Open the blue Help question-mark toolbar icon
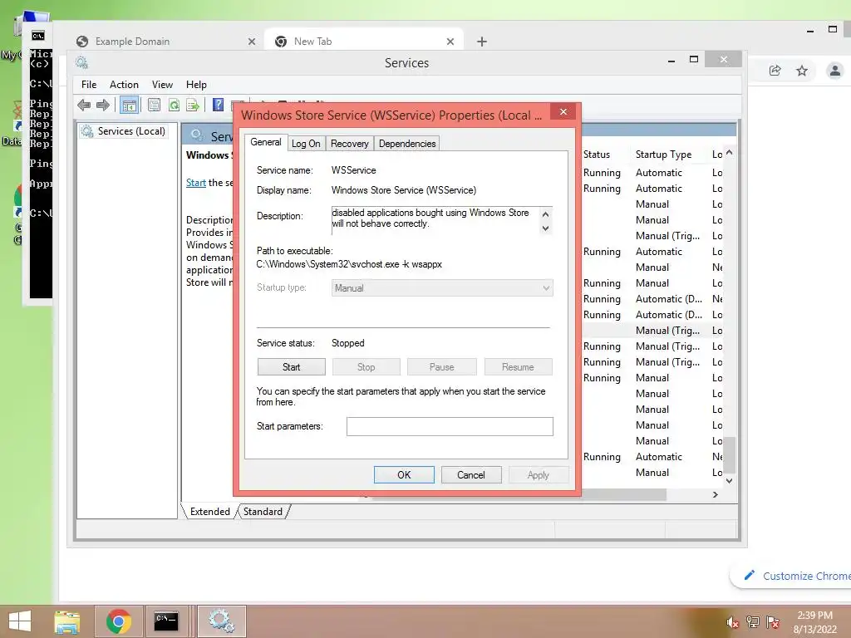This screenshot has width=851, height=638. 219,105
